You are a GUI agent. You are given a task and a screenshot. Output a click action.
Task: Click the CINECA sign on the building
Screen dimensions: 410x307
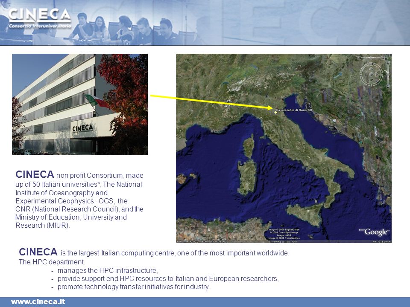click(82, 128)
